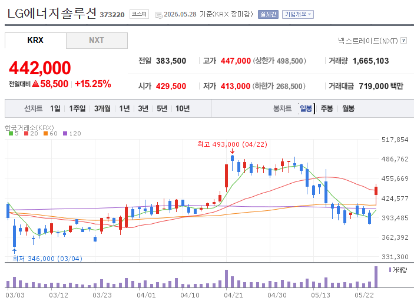Select the 1주일 line chart period

coord(77,108)
